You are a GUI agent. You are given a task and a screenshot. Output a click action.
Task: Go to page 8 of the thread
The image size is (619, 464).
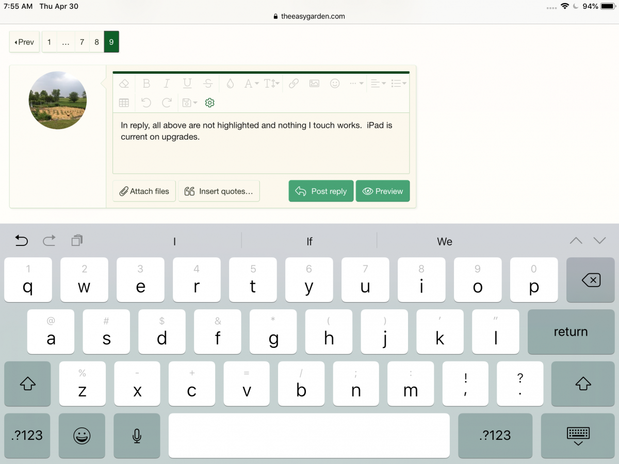click(x=96, y=42)
